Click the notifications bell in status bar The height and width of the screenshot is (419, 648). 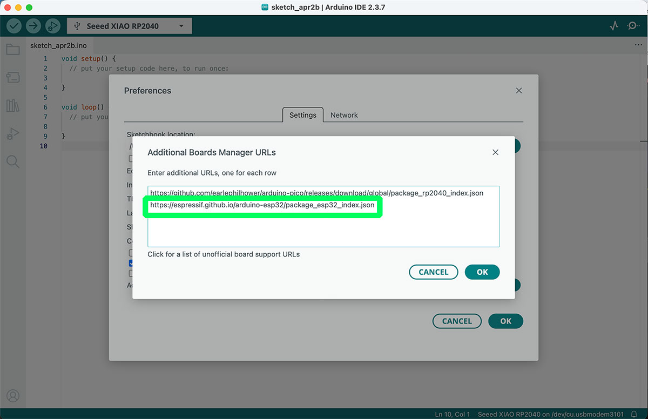(x=634, y=414)
